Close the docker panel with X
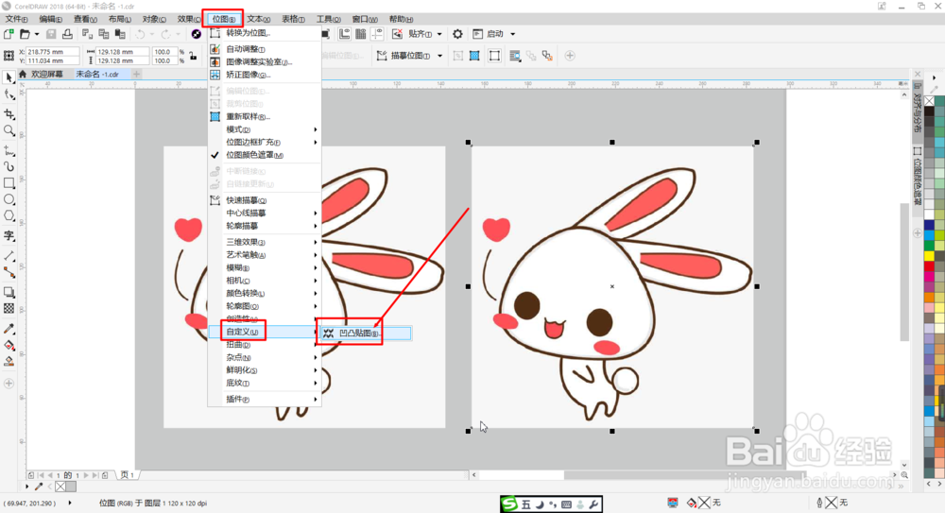Image resolution: width=945 pixels, height=513 pixels. coord(918,74)
